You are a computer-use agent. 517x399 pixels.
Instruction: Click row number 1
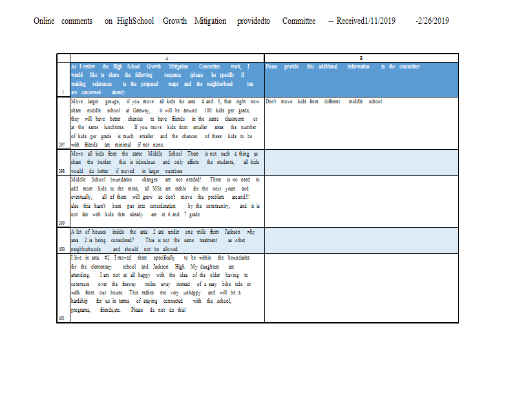(x=63, y=79)
